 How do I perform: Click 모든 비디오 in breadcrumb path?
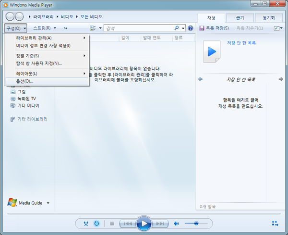[91, 17]
